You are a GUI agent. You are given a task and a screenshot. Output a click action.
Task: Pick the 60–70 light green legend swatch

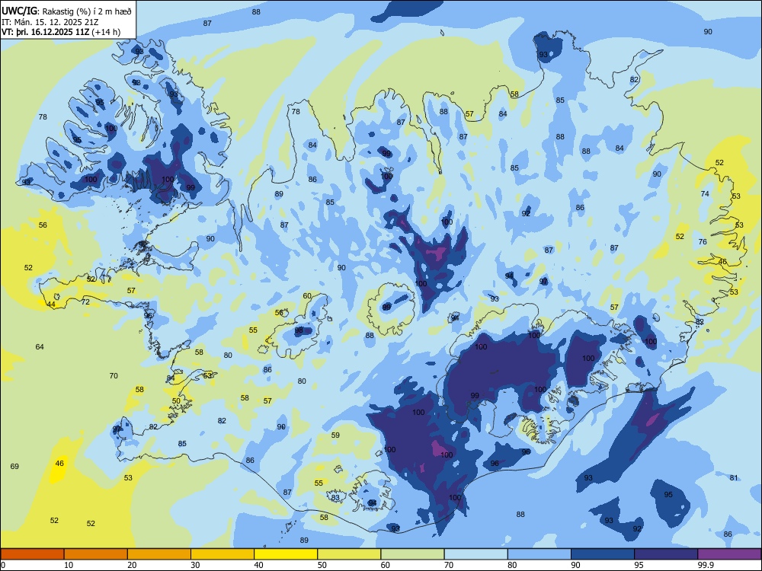tap(412, 554)
